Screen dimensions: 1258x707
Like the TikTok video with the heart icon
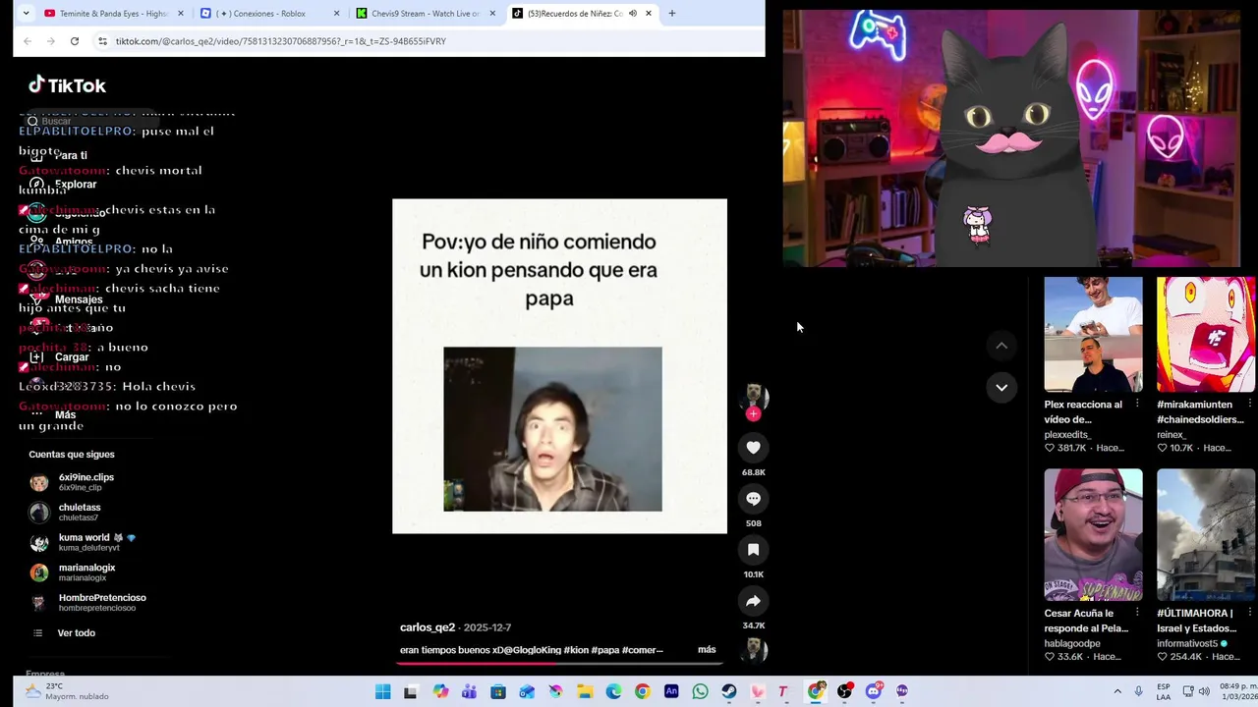coord(753,448)
